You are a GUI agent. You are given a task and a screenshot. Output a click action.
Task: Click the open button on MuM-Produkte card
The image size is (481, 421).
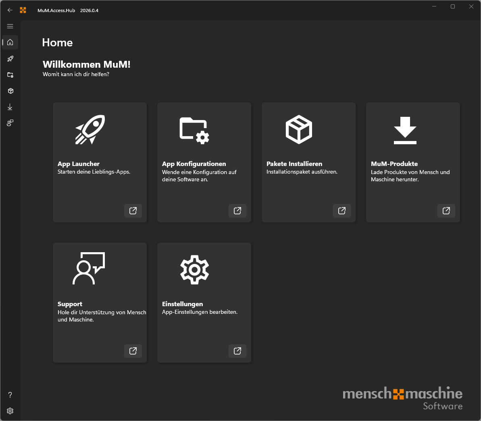point(446,211)
